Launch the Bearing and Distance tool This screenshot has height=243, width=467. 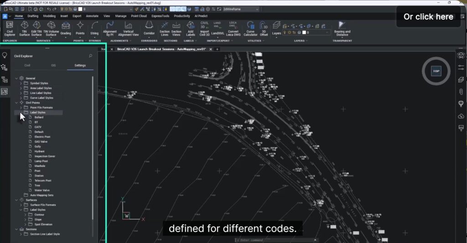coord(342,29)
